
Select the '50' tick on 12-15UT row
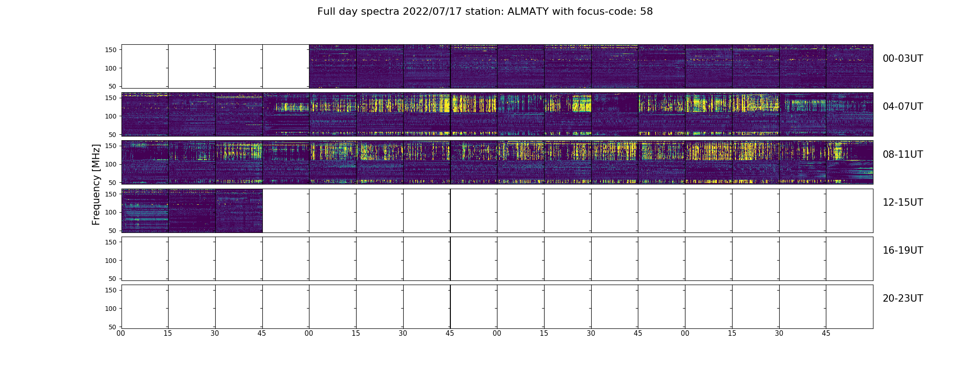click(113, 230)
